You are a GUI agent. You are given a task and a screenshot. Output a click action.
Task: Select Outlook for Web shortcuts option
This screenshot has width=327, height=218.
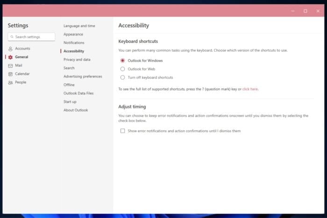click(x=122, y=69)
